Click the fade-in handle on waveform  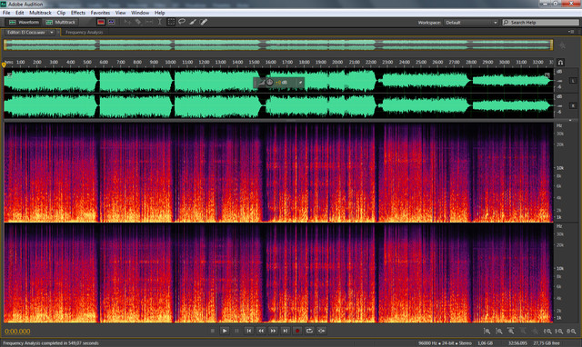coord(9,74)
